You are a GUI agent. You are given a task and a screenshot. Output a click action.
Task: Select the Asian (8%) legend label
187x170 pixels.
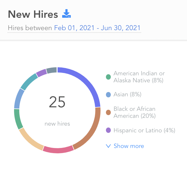click(127, 94)
